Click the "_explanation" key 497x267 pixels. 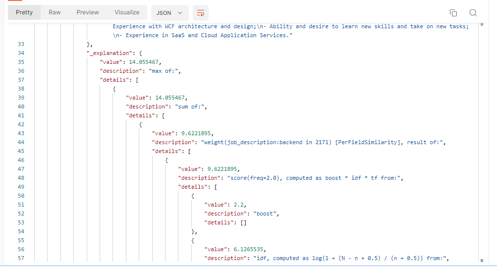click(x=110, y=53)
